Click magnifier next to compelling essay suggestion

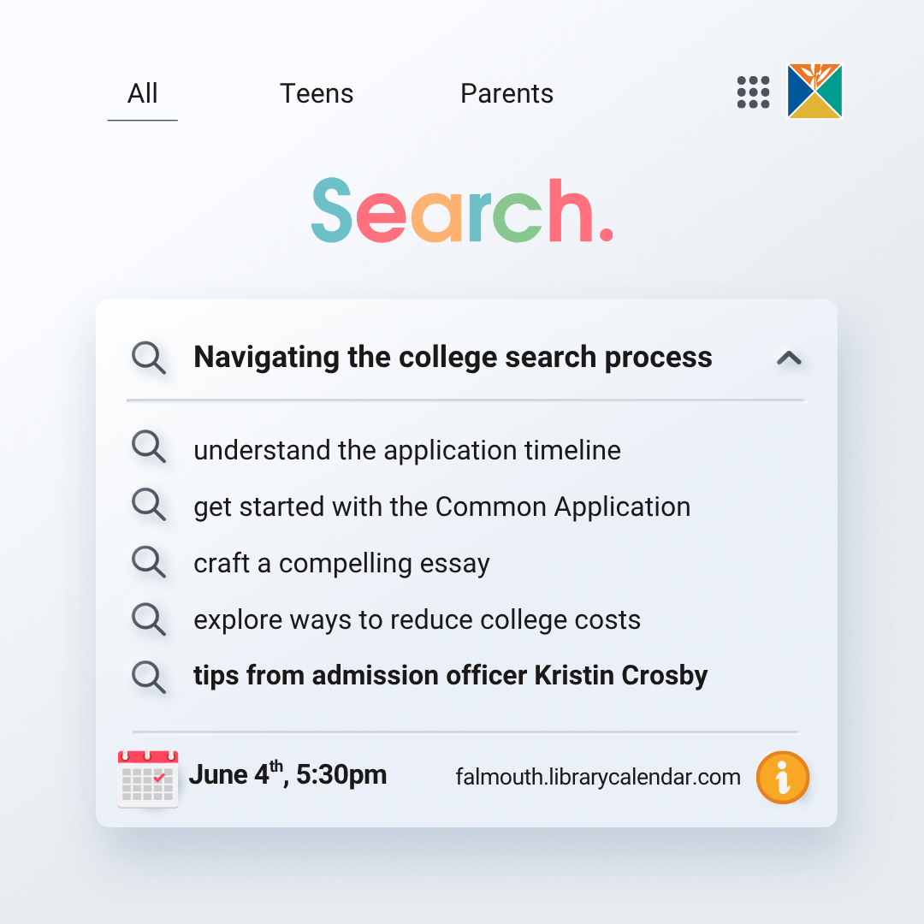pos(149,563)
